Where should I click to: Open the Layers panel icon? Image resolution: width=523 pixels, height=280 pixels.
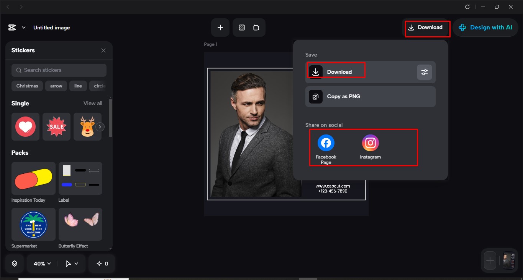click(14, 263)
